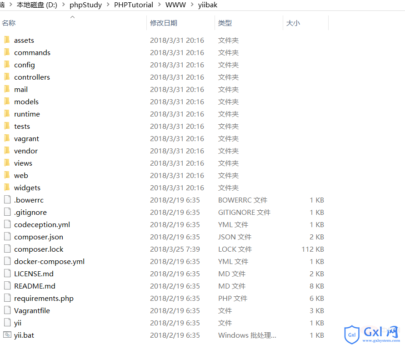The width and height of the screenshot is (405, 345).
Task: Expand breadcrumb chevron after phpStudy
Action: pos(108,5)
